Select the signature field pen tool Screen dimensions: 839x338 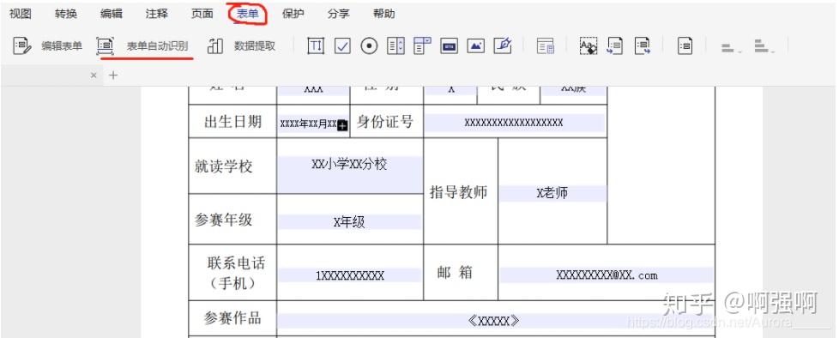click(503, 46)
